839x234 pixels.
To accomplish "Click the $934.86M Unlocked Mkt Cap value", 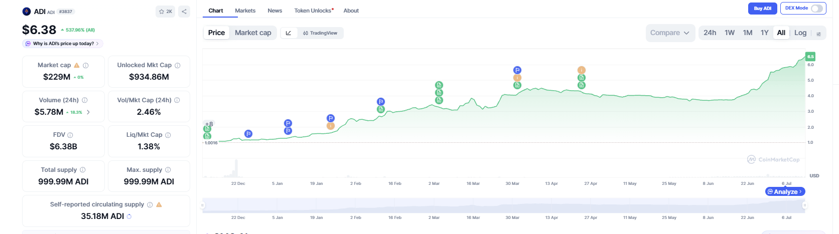I will (x=149, y=77).
